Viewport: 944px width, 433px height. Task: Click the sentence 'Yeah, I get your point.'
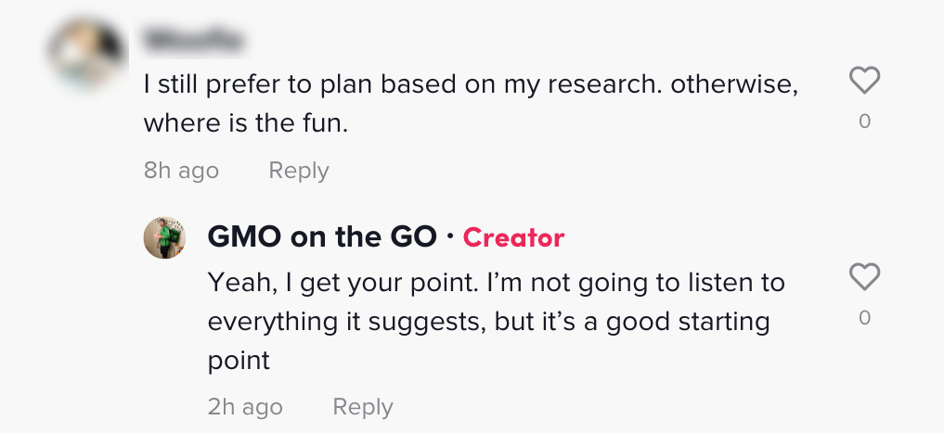pos(343,282)
